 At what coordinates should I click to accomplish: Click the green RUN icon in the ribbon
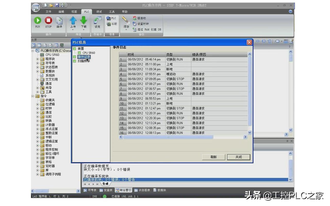[x=38, y=21]
